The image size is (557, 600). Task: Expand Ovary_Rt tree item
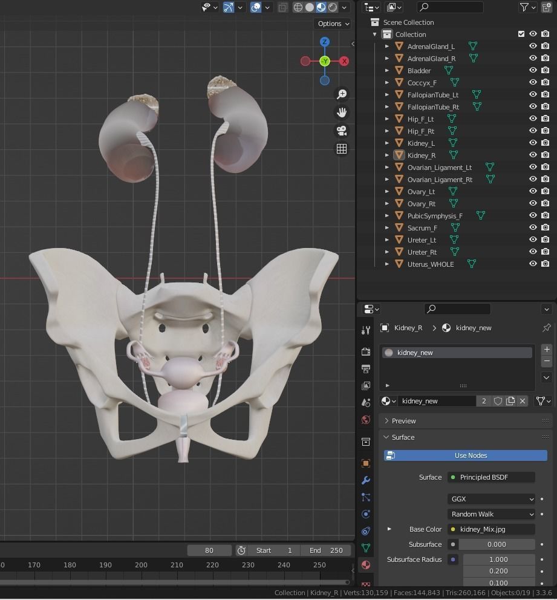tap(387, 204)
